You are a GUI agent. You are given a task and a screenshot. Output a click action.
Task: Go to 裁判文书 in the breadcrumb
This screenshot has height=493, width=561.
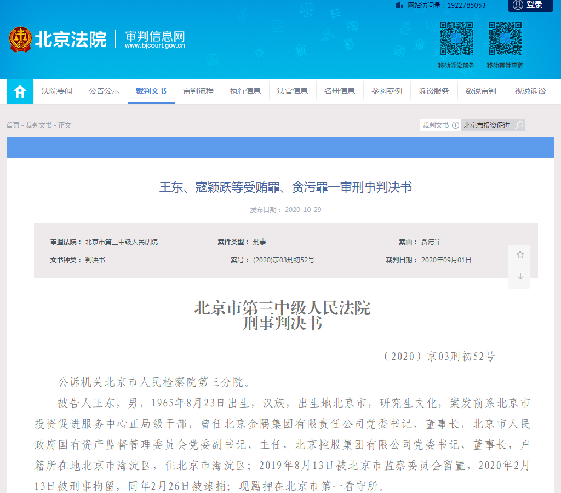point(39,125)
